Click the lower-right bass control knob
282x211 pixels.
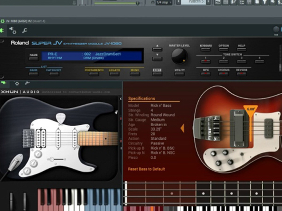(x=230, y=162)
